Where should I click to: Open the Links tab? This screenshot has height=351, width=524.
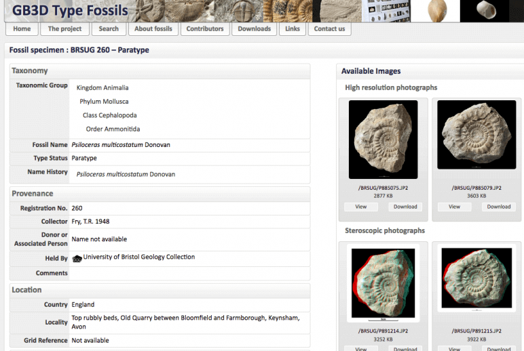[x=293, y=28]
